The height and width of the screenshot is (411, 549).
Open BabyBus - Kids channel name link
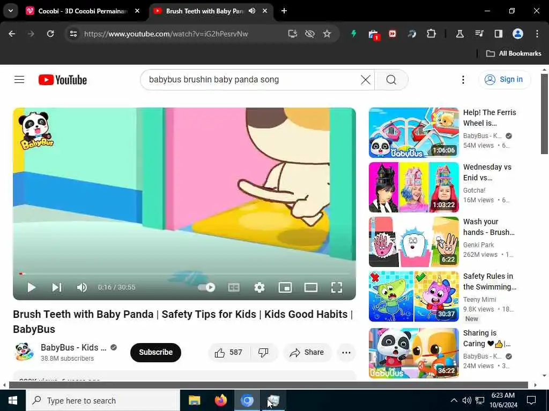coord(73,347)
